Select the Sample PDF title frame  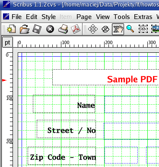point(106,77)
